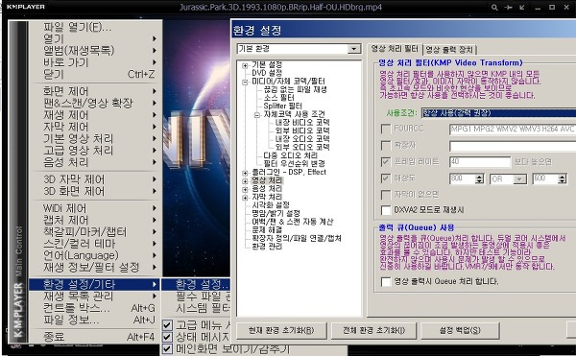
Task: Open the 3D 자막 제어 submenu
Action: click(95, 179)
